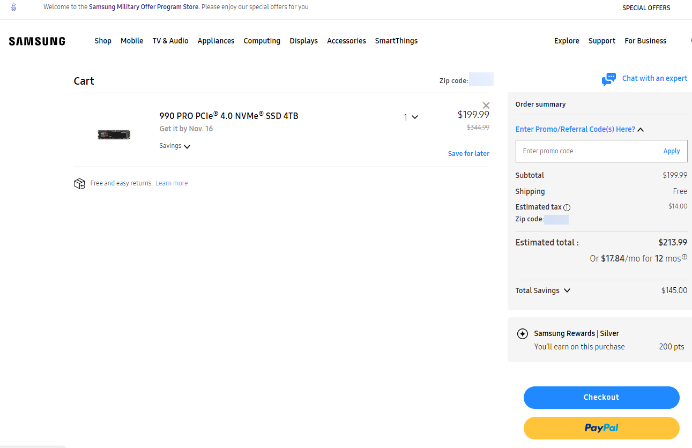Open the Explore menu
The width and height of the screenshot is (692, 448).
click(567, 41)
